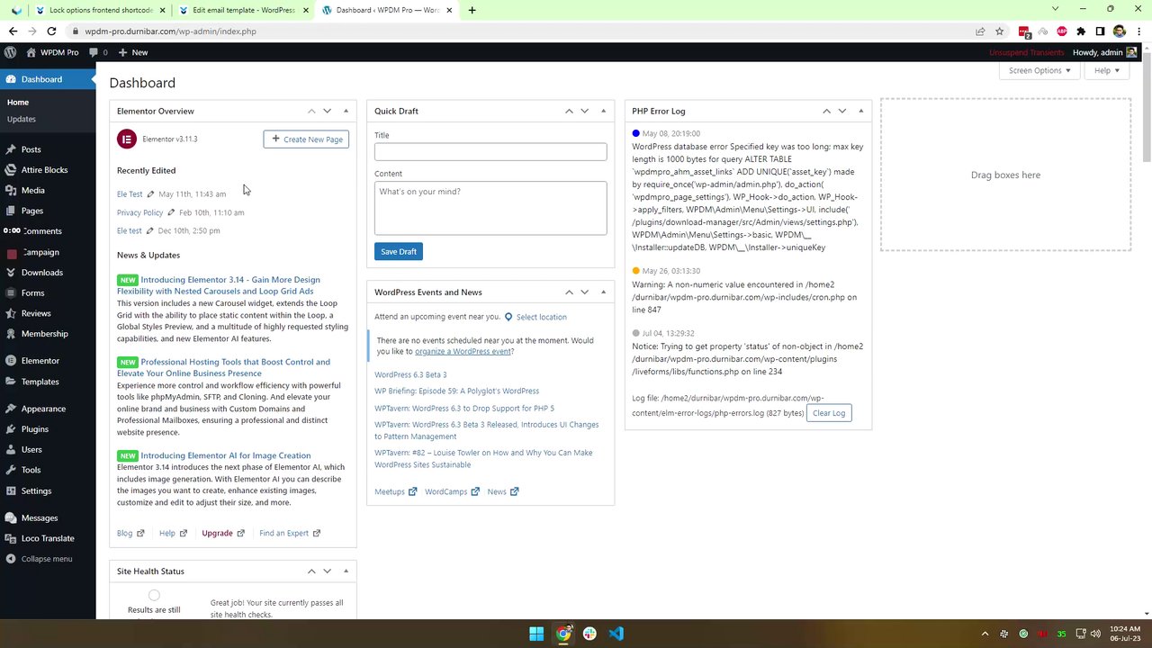Click the Reviews star icon in sidebar
This screenshot has width=1152, height=648.
[11, 314]
